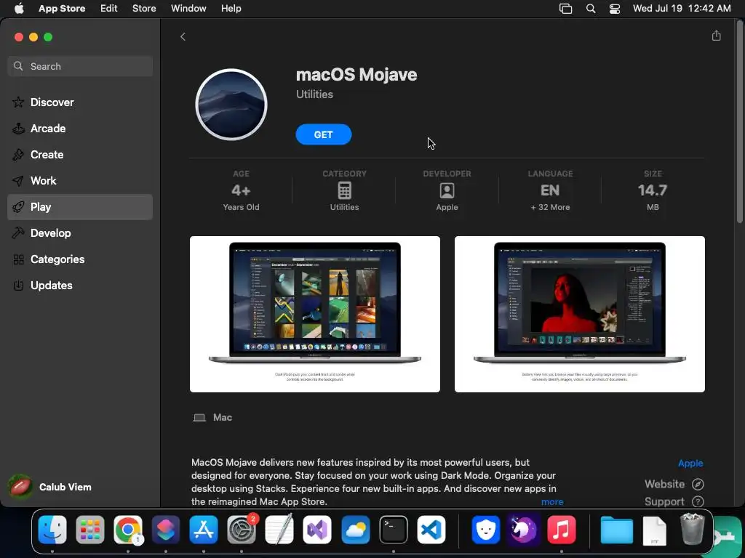This screenshot has width=745, height=558.
Task: Open Weather app from the Dock
Action: coord(355,530)
